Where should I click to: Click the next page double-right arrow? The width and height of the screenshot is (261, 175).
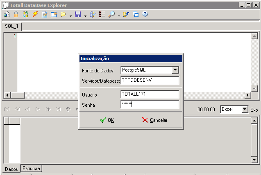click(48, 109)
